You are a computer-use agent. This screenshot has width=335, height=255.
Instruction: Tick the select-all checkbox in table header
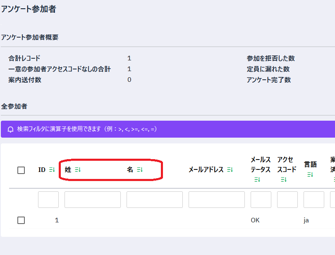pos(21,170)
